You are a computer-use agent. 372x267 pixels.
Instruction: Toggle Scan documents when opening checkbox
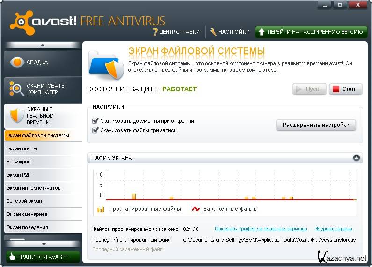point(96,121)
